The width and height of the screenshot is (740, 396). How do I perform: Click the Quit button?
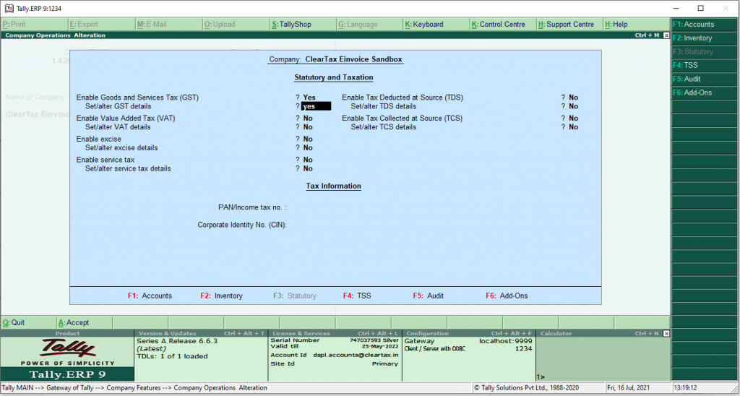coord(28,323)
